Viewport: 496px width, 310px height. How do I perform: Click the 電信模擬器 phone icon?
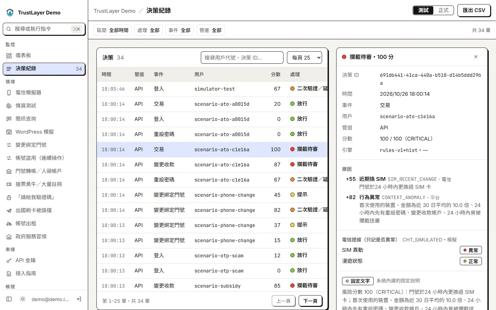tap(9, 93)
